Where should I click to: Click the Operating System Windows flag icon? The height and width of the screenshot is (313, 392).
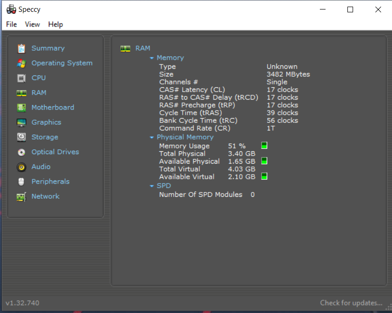(21, 63)
